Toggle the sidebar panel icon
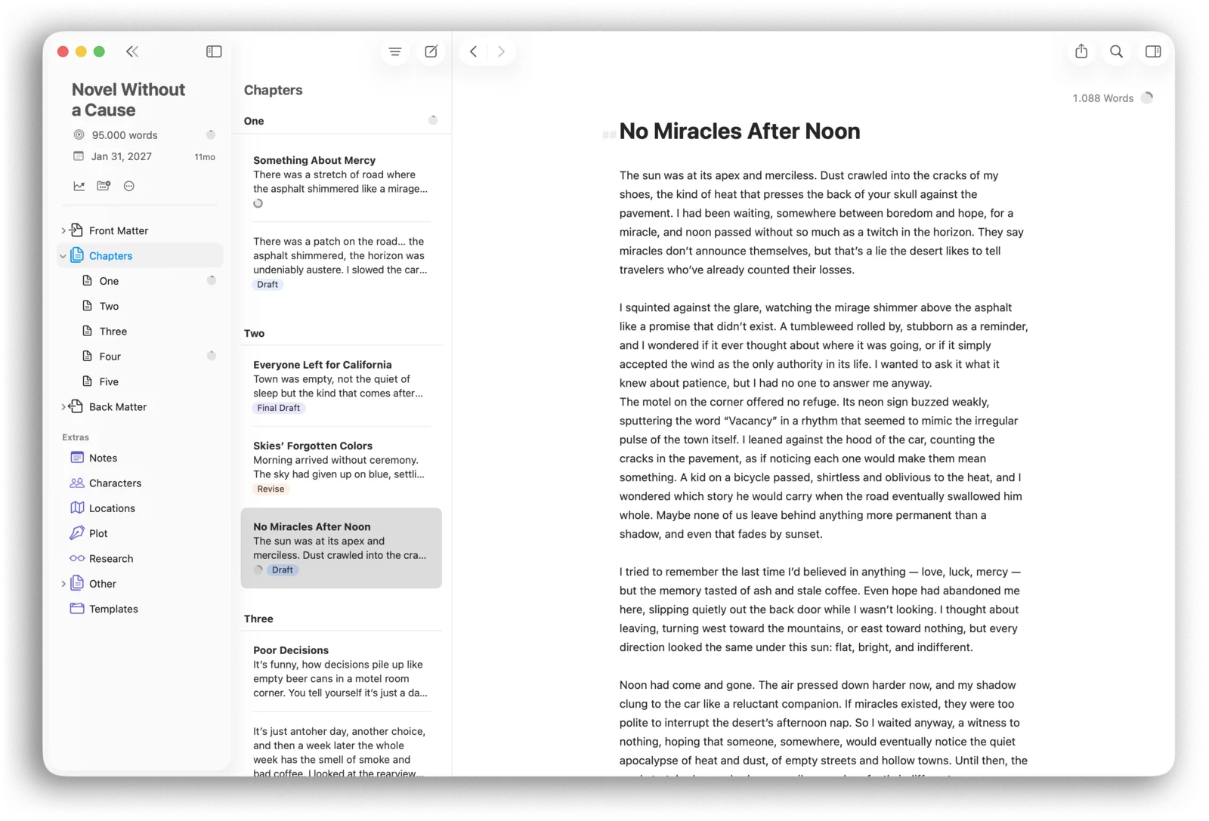Screen dimensions: 1209x821 pyautogui.click(x=214, y=51)
